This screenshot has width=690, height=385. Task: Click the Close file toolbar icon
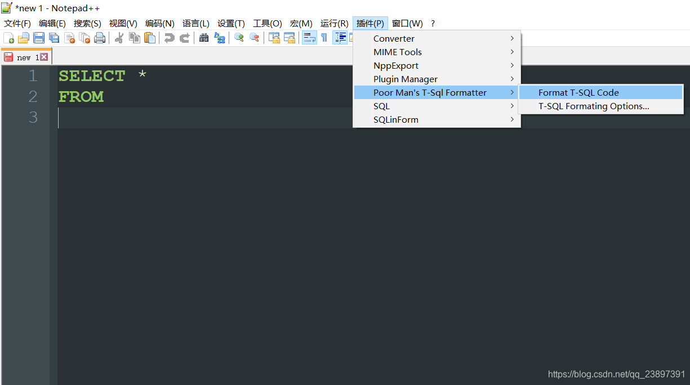(69, 38)
